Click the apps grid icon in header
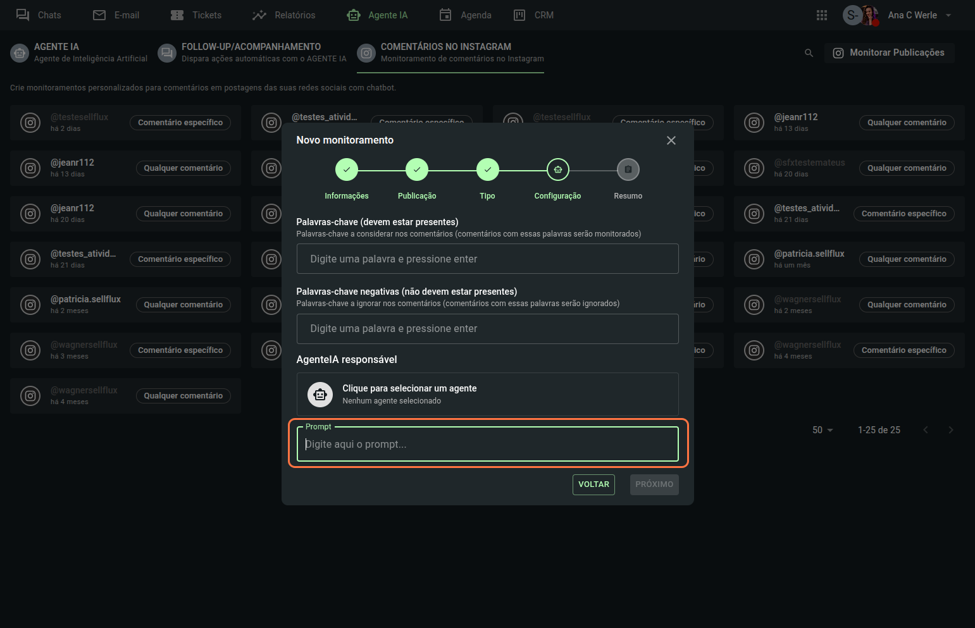 tap(821, 15)
